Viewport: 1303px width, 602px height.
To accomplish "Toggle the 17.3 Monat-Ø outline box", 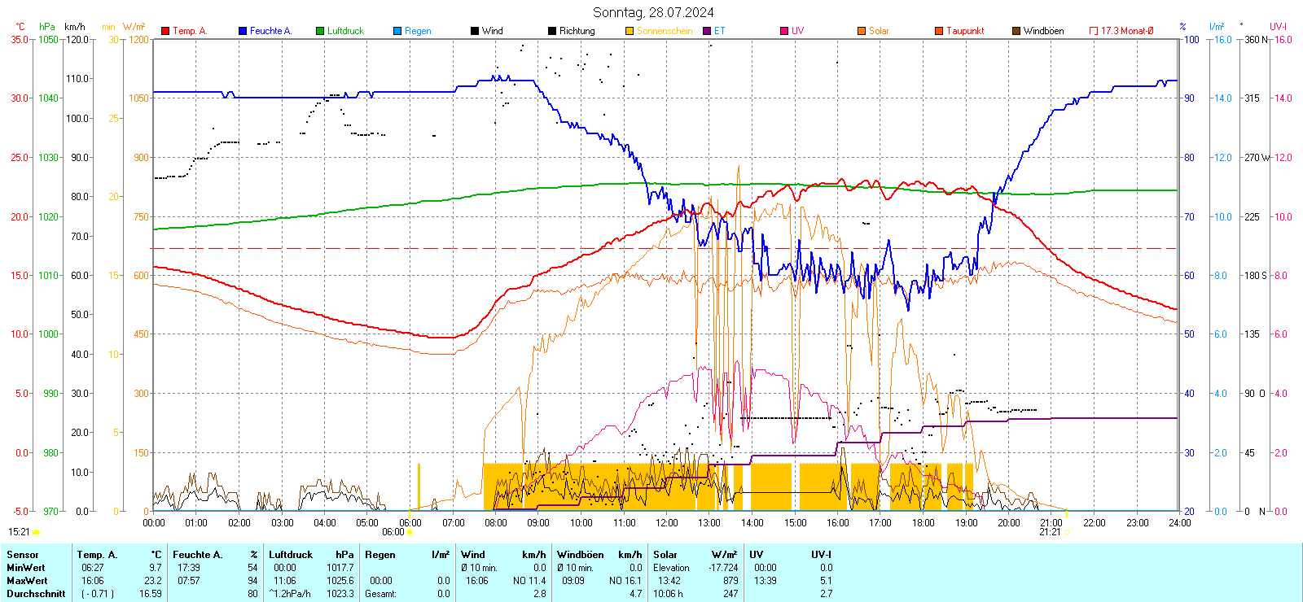I will 1094,31.
